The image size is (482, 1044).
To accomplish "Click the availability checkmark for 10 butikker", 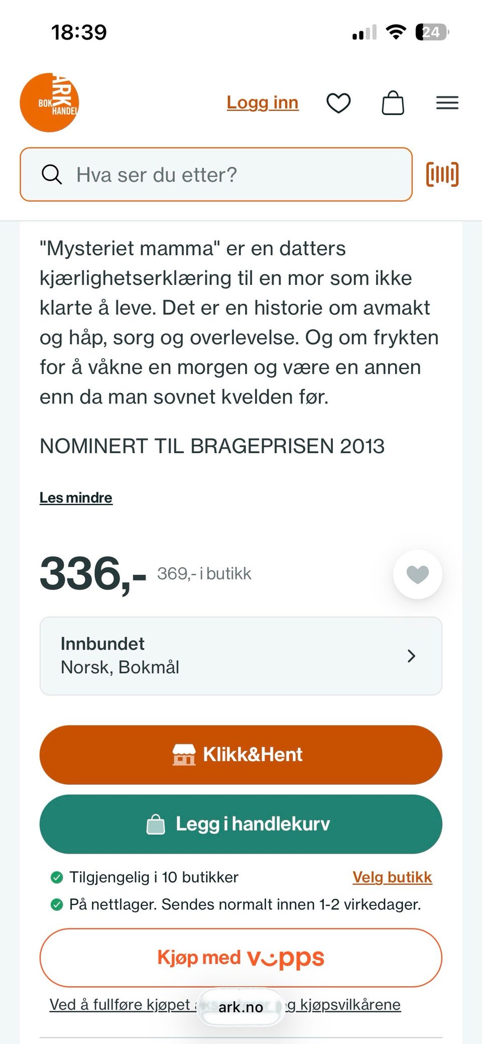I will pyautogui.click(x=56, y=877).
